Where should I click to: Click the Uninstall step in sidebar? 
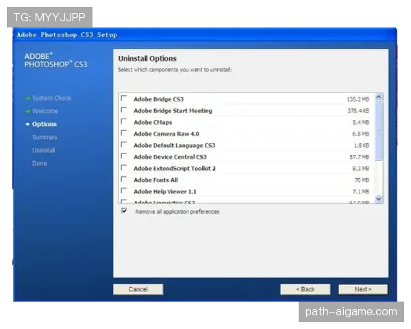pyautogui.click(x=44, y=150)
